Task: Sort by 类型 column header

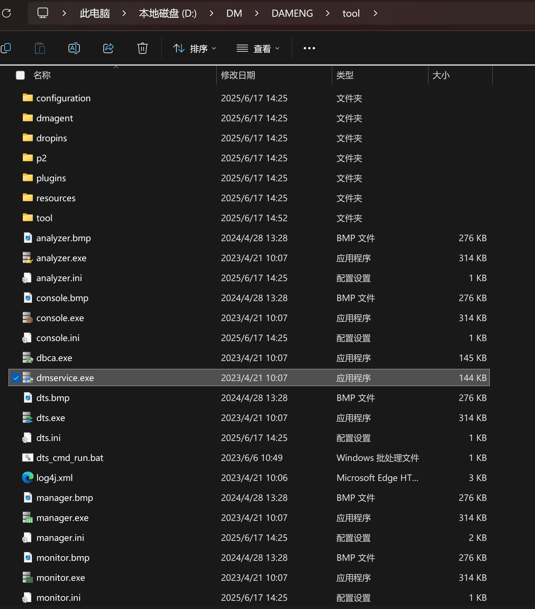Action: click(x=345, y=75)
